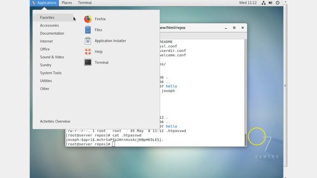The image size is (317, 178).
Task: Select the Utilities category
Action: tap(46, 81)
